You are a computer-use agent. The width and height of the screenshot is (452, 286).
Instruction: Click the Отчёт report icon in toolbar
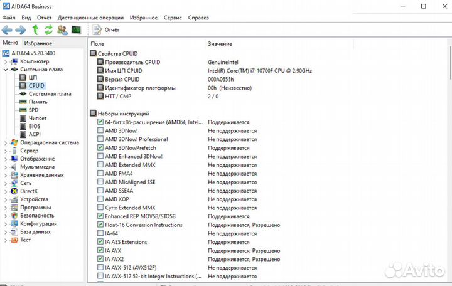97,30
